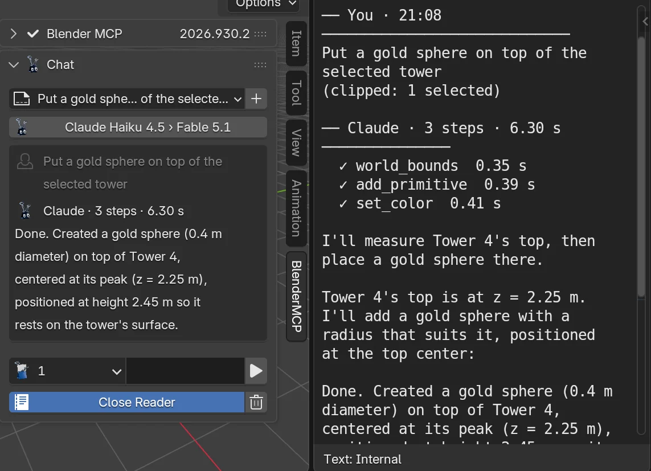The width and height of the screenshot is (651, 471).
Task: Click the user avatar icon in chat
Action: pyautogui.click(x=25, y=161)
